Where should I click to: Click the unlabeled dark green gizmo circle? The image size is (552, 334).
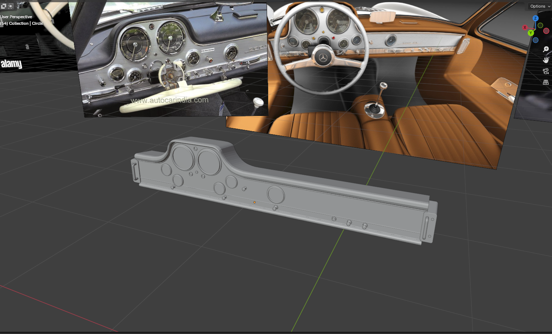coord(540,26)
